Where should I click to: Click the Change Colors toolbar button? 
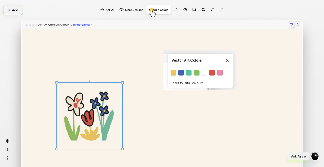(159, 10)
